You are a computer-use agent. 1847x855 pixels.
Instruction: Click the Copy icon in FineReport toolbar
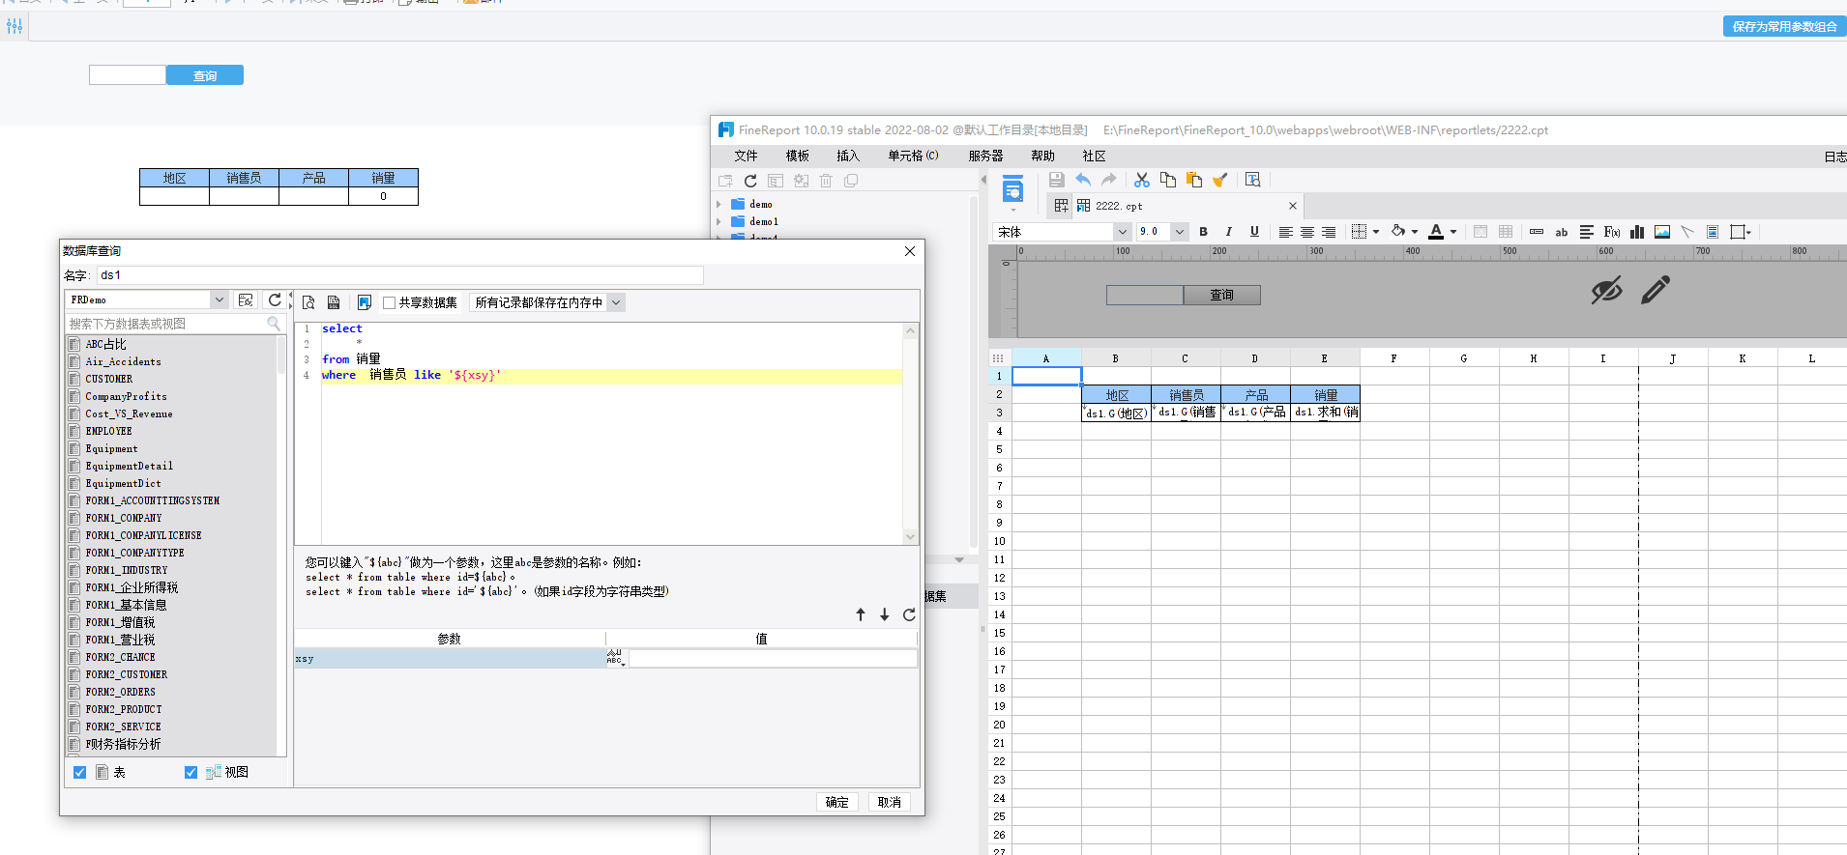(1168, 180)
